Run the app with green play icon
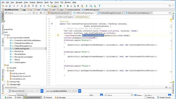The width and height of the screenshot is (176, 99). coord(61,6)
